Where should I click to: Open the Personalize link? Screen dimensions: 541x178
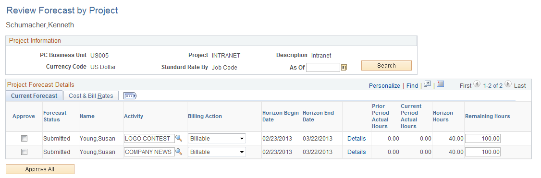[x=384, y=86]
